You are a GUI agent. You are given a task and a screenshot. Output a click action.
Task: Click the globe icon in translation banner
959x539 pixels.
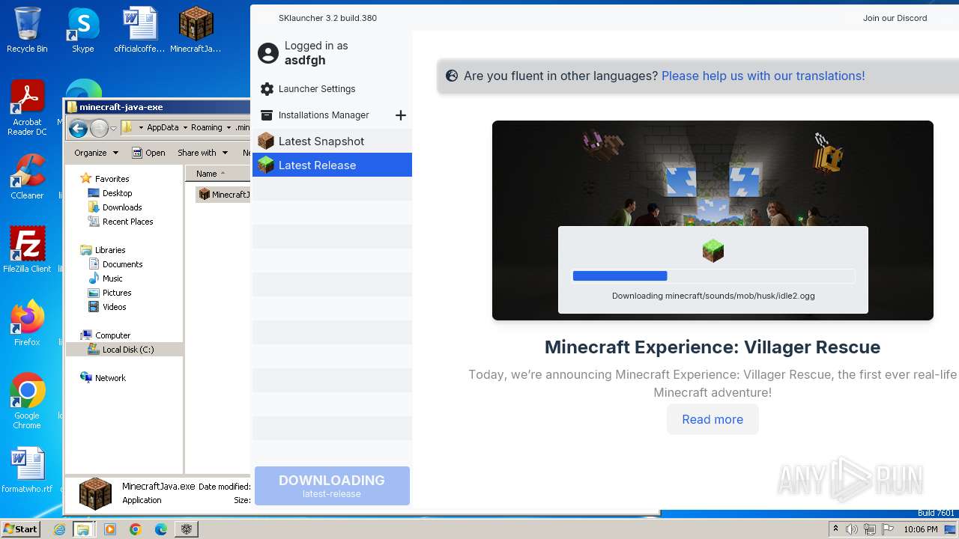452,76
